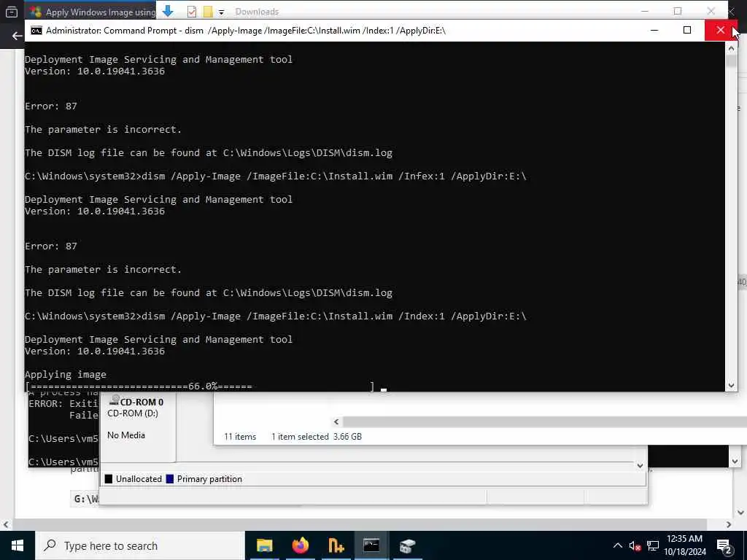This screenshot has height=560, width=747.
Task: Click the yellow folder quick access icon
Action: 208,12
